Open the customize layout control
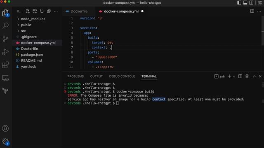Image resolution: width=264 pixels, height=148 pixels. point(259,3)
